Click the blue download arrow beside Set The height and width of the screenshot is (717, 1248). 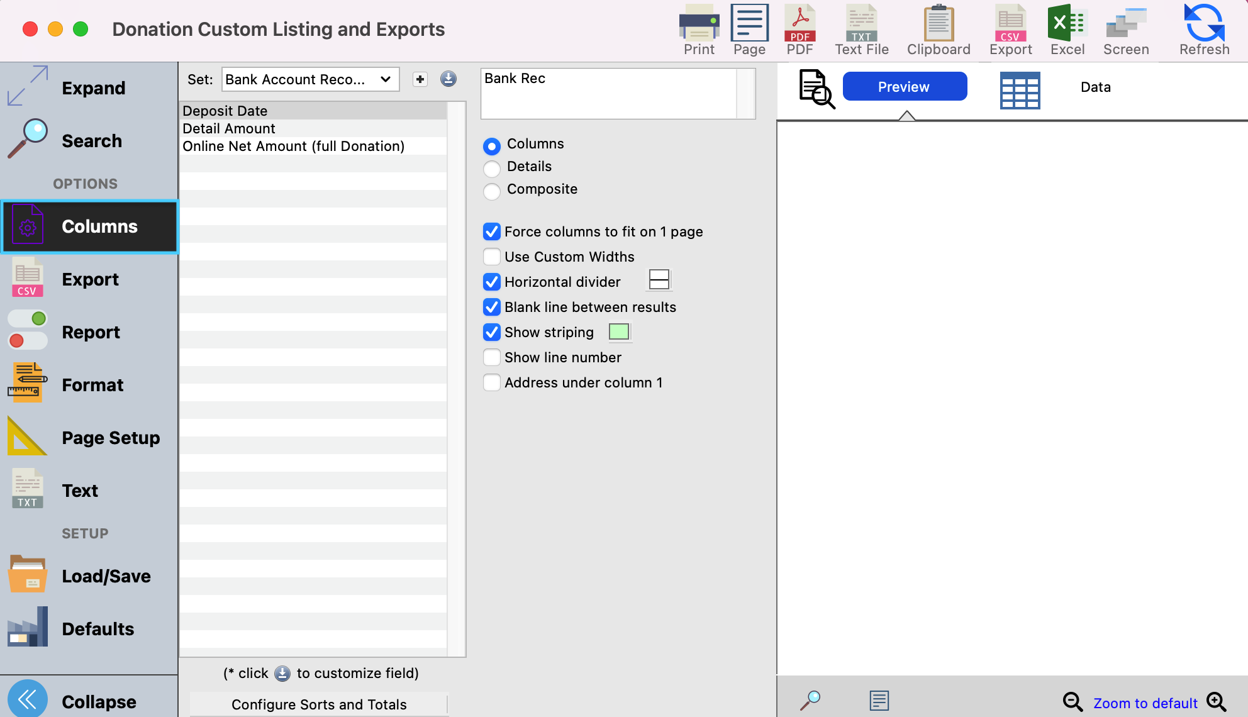(x=448, y=79)
